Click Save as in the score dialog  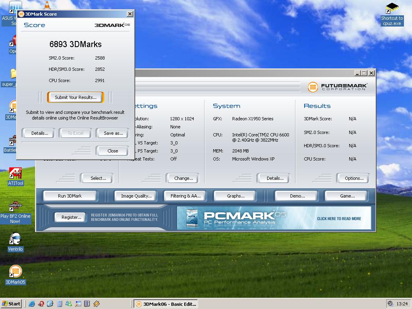[x=113, y=133]
